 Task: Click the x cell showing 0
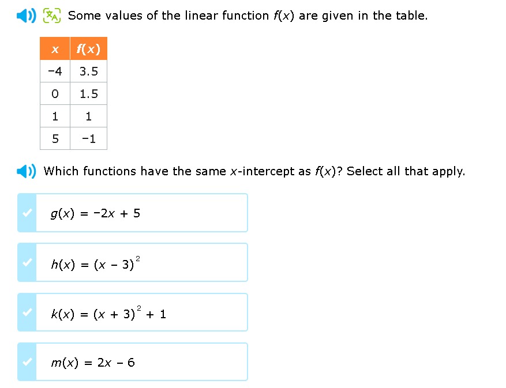coord(55,94)
